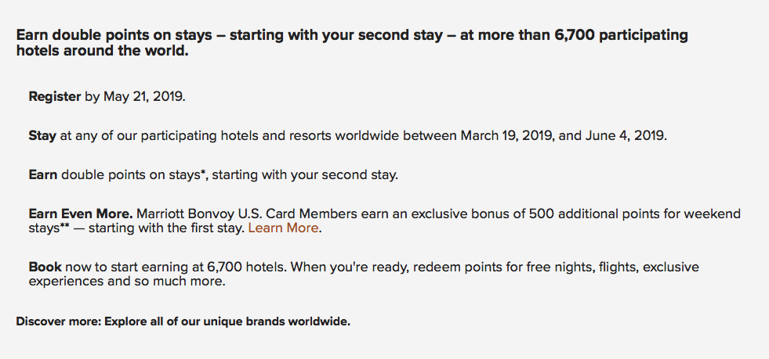
Task: Click the March 19, 2019 start date
Action: click(507, 136)
